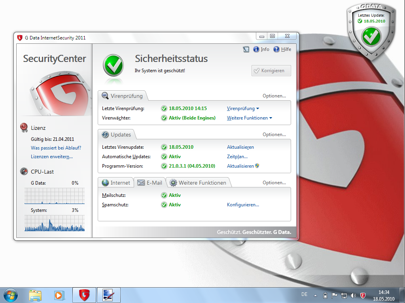This screenshot has width=405, height=303.
Task: Click 'Ihr System ist geschützt!' text
Action: 160,71
